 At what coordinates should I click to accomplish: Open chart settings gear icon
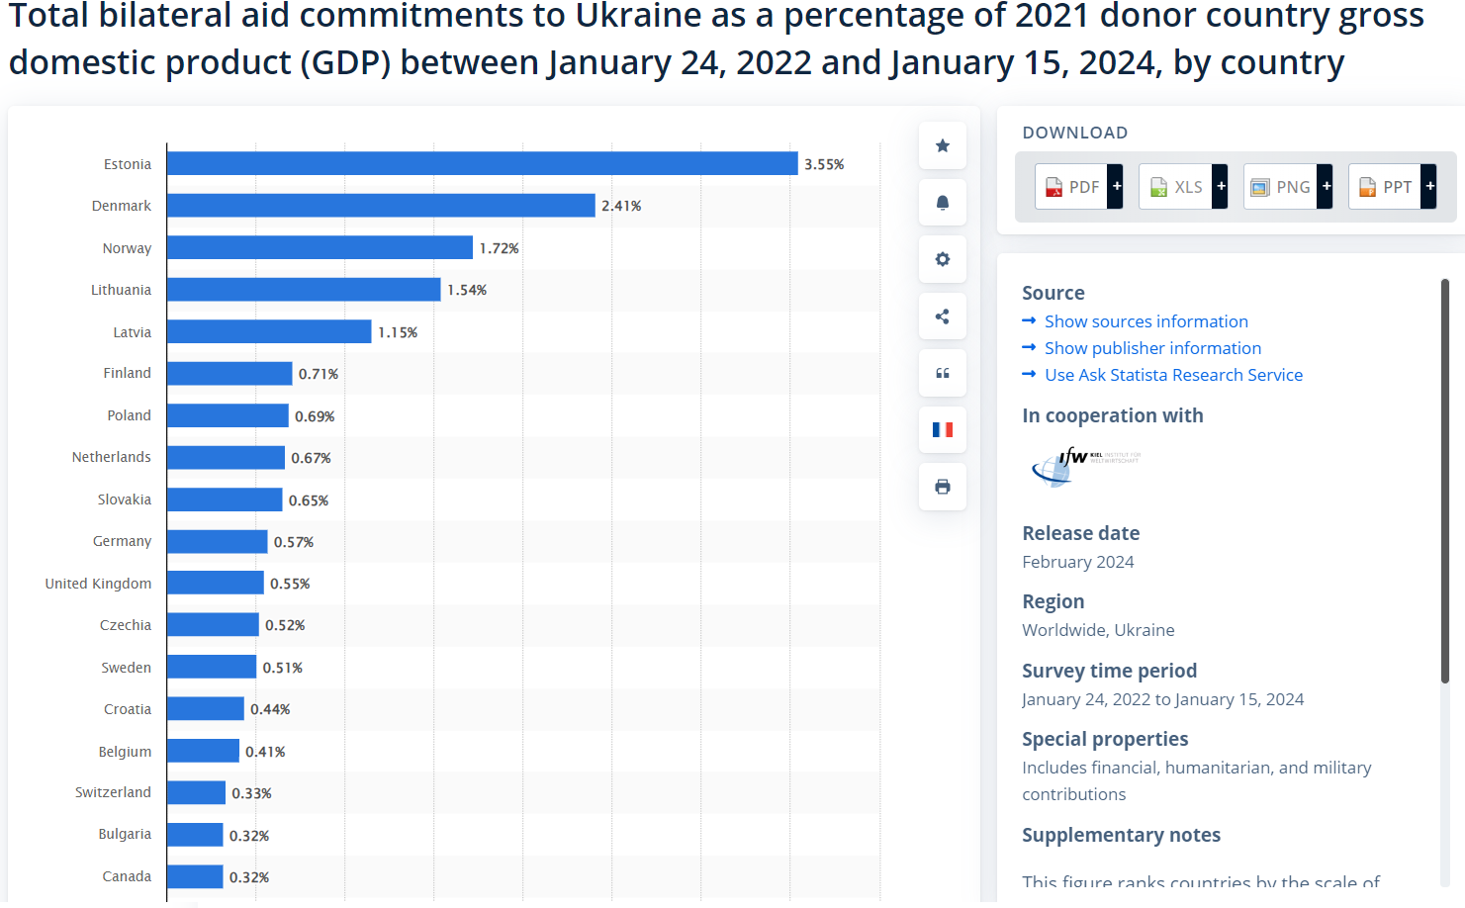point(942,259)
